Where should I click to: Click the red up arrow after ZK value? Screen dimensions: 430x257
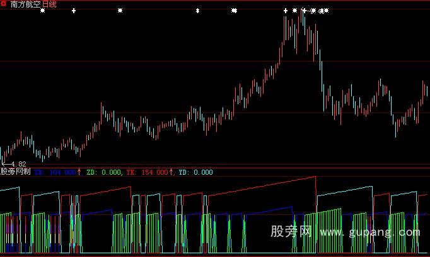point(79,172)
